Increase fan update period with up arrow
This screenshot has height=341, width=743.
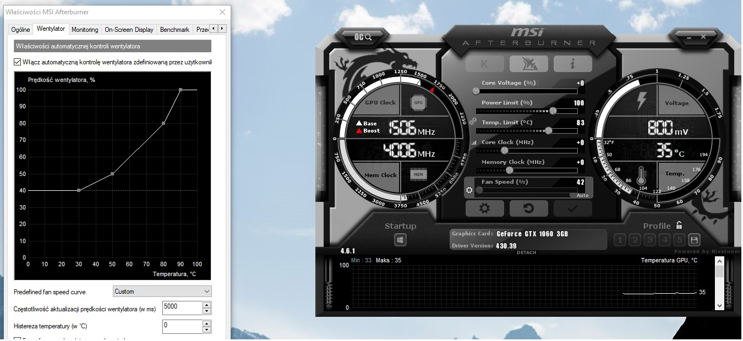point(207,305)
